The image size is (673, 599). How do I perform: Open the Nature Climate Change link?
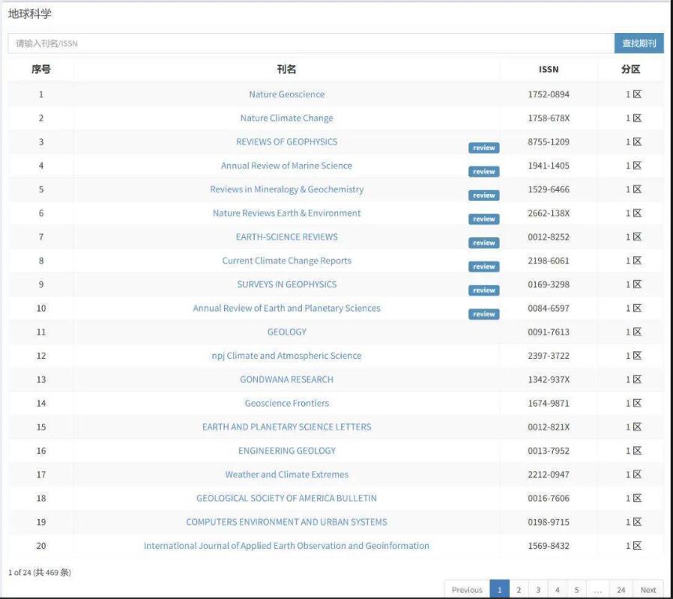pyautogui.click(x=286, y=118)
